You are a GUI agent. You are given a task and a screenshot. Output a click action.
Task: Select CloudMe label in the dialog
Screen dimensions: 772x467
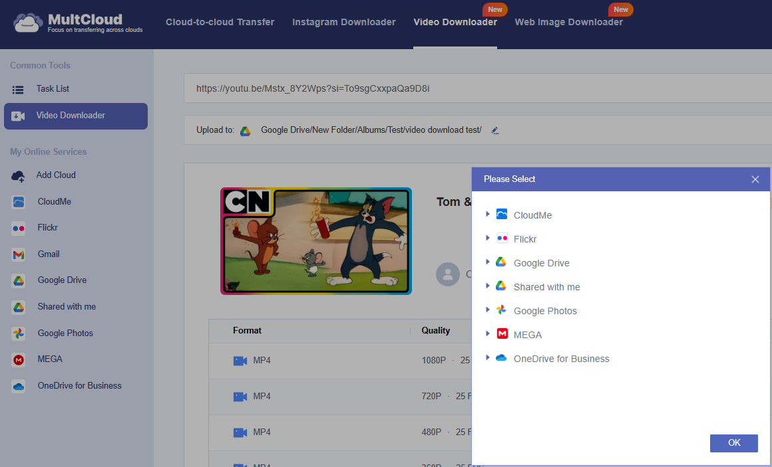532,215
